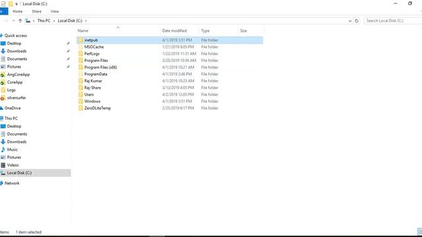
Task: Click the title bar properties checkmark icon
Action: click(x=3, y=4)
